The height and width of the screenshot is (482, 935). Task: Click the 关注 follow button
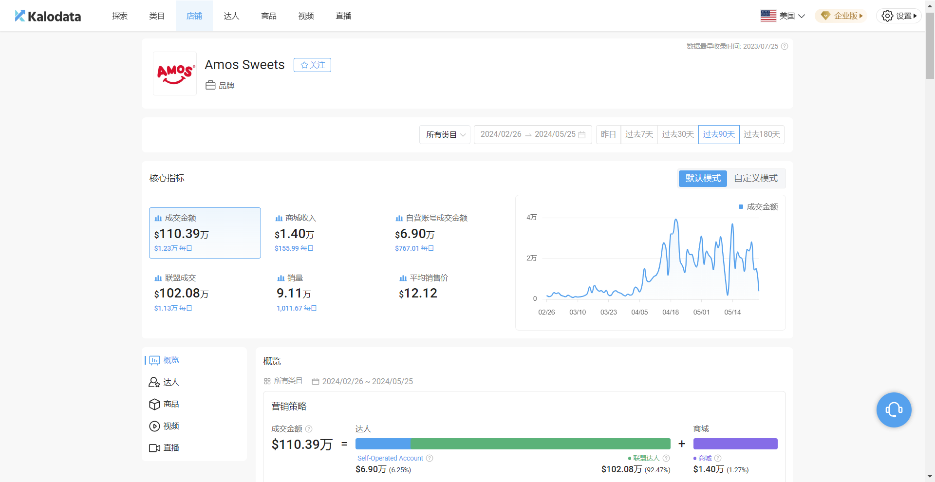312,65
